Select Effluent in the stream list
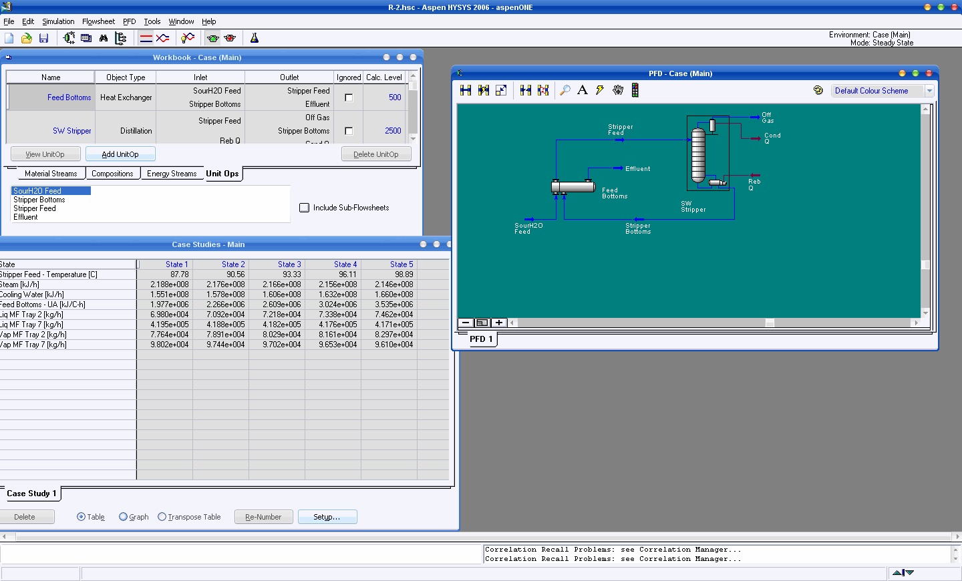Viewport: 962px width, 581px height. [25, 217]
